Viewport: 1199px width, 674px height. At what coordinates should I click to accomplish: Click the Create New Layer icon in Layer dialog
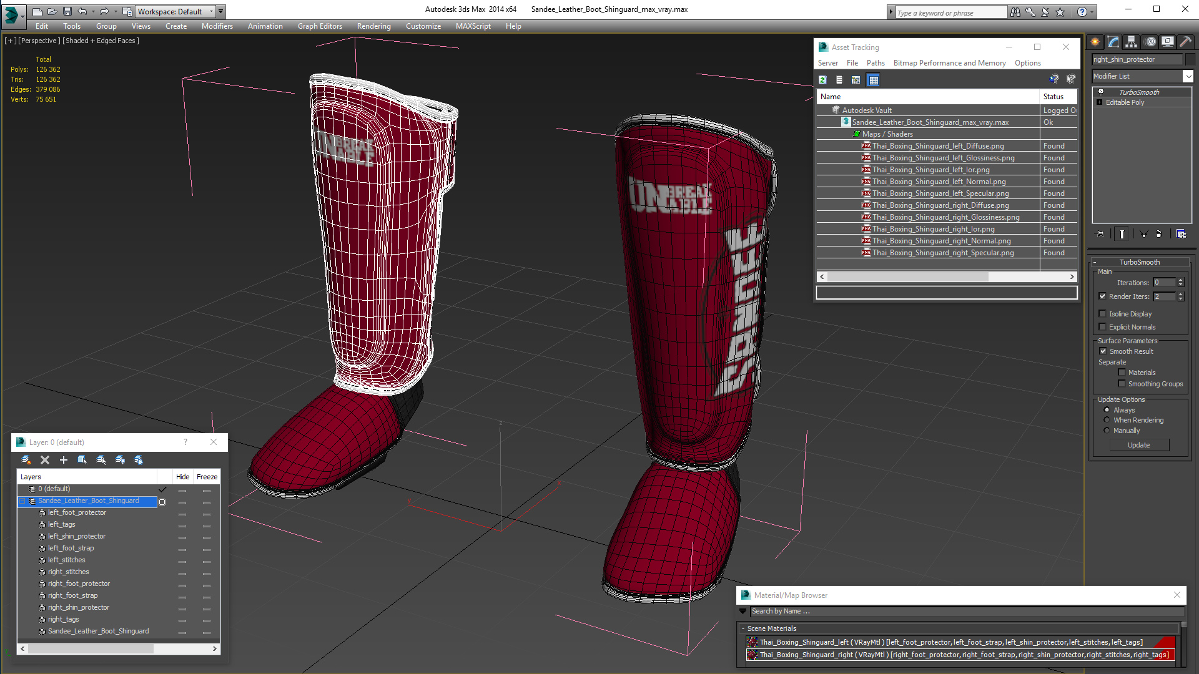click(26, 460)
